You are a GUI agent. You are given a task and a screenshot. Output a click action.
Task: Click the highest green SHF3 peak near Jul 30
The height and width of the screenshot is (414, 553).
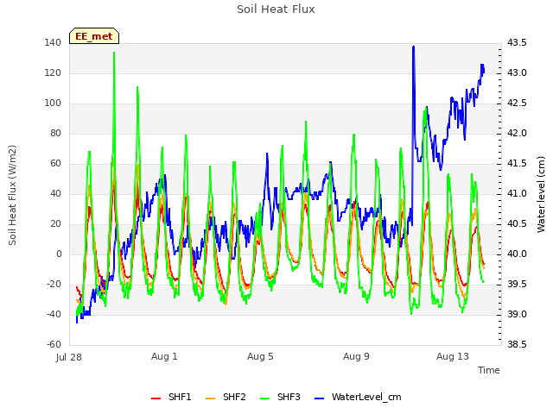[x=114, y=53]
